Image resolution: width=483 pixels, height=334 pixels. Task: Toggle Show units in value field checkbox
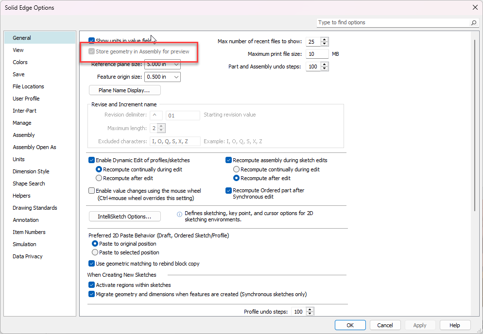(91, 41)
